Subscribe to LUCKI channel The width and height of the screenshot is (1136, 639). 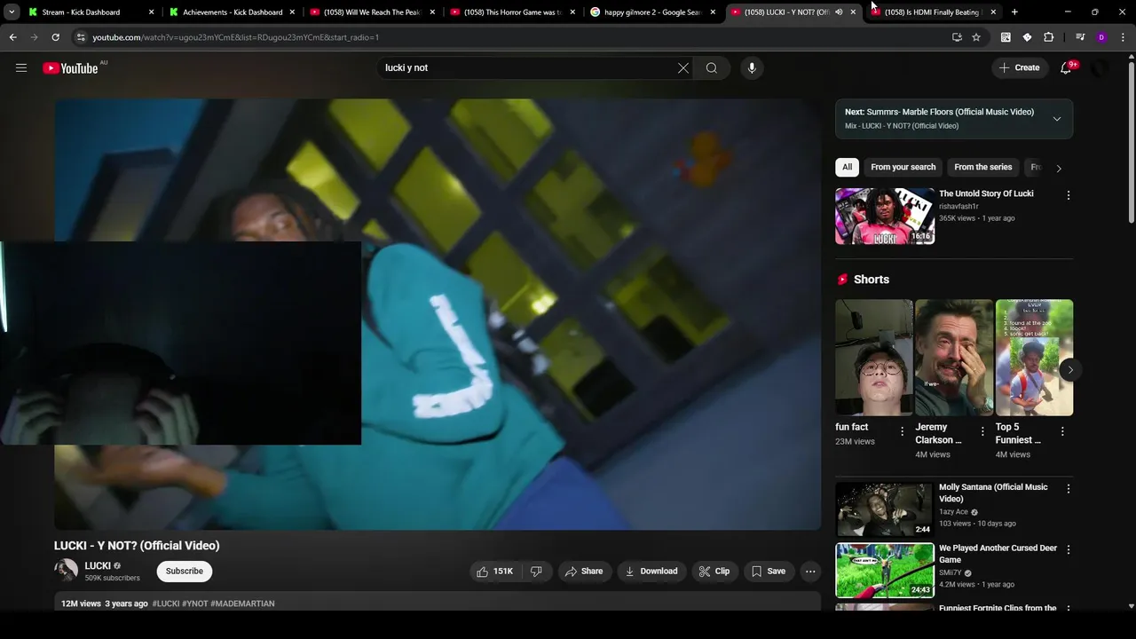point(185,572)
